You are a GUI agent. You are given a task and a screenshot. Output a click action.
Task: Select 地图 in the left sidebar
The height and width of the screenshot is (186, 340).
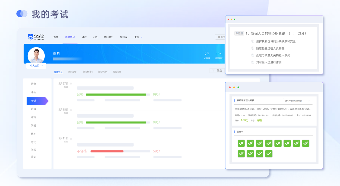pos(33,134)
